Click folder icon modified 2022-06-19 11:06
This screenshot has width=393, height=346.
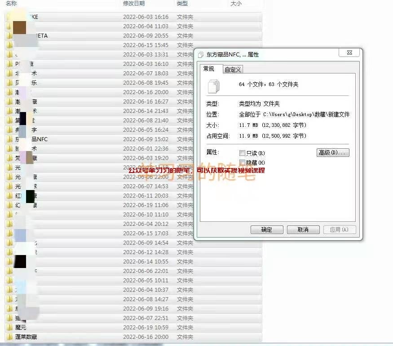[x=10, y=205]
